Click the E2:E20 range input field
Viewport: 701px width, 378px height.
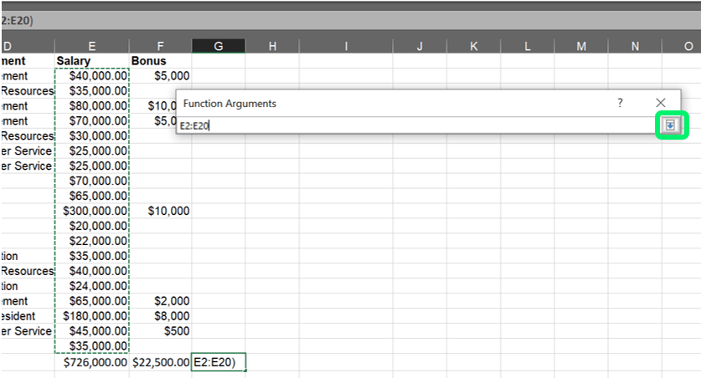(x=415, y=126)
